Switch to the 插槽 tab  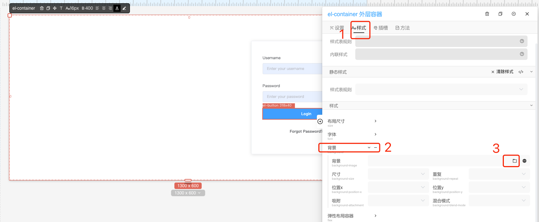coord(381,28)
